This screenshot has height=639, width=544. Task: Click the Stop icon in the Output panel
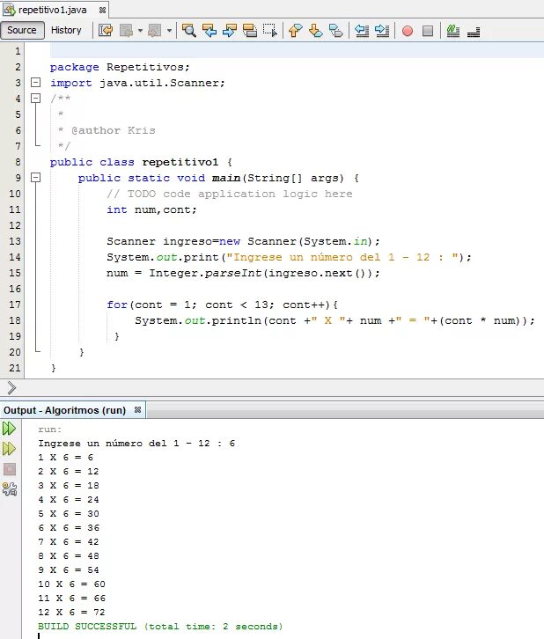[10, 469]
